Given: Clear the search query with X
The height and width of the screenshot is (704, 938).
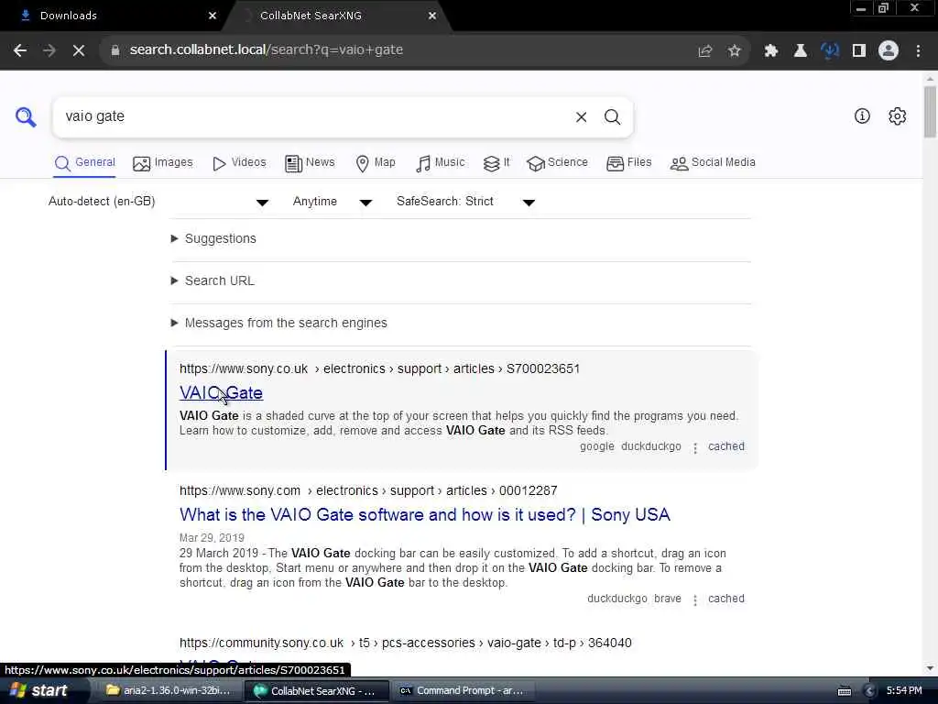Looking at the screenshot, I should pyautogui.click(x=581, y=117).
